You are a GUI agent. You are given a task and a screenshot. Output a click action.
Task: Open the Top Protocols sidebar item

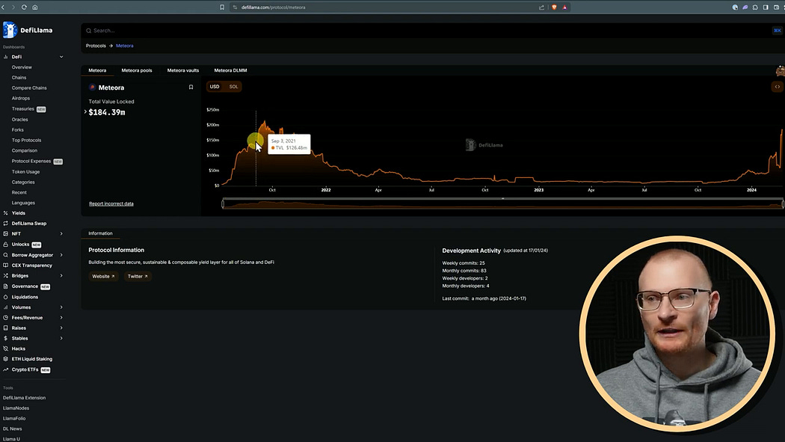26,140
